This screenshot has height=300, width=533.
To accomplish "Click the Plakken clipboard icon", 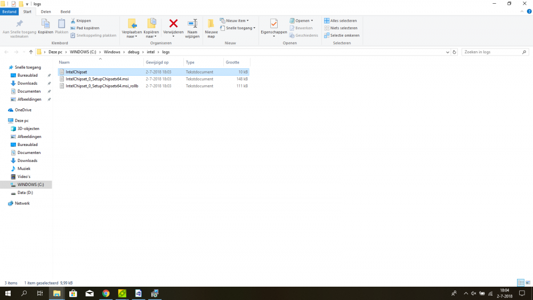I will 61,27.
